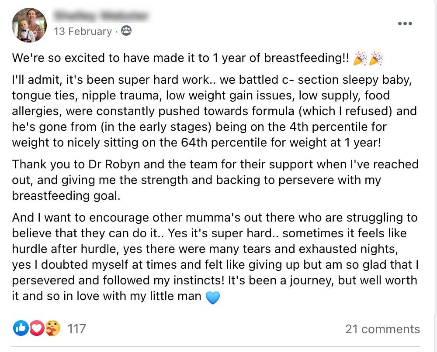Click the author's profile picture

tap(29, 25)
